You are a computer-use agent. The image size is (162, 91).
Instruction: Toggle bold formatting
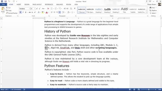tap(21, 12)
